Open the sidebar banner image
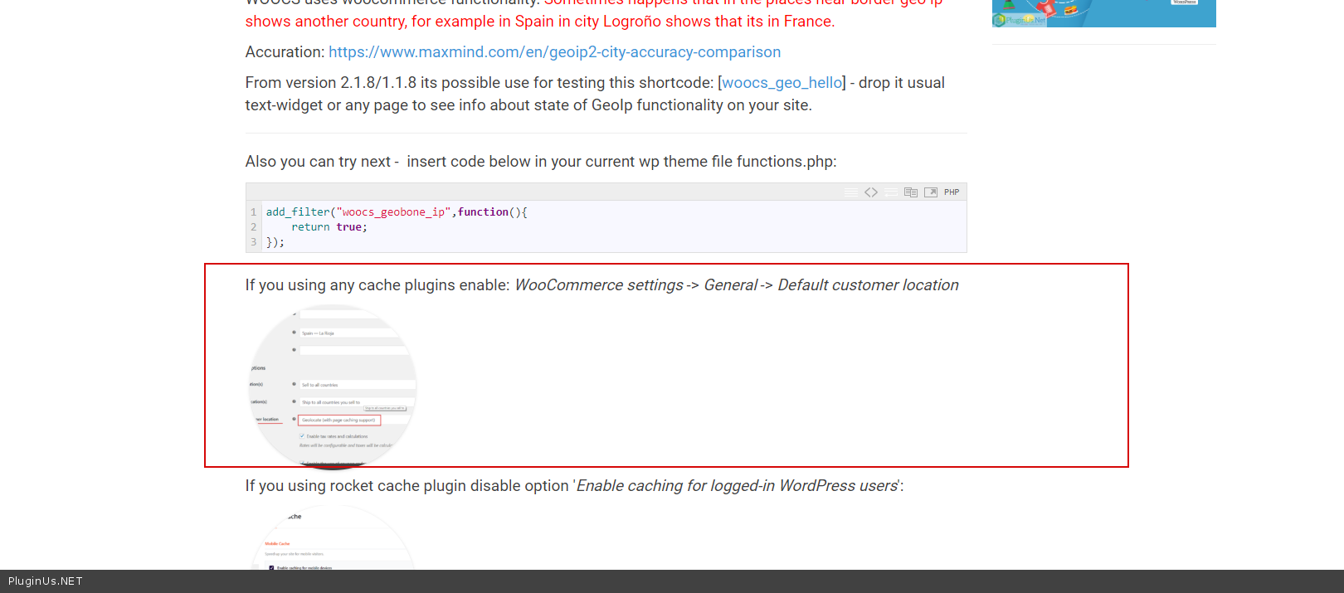The image size is (1344, 593). click(1104, 13)
